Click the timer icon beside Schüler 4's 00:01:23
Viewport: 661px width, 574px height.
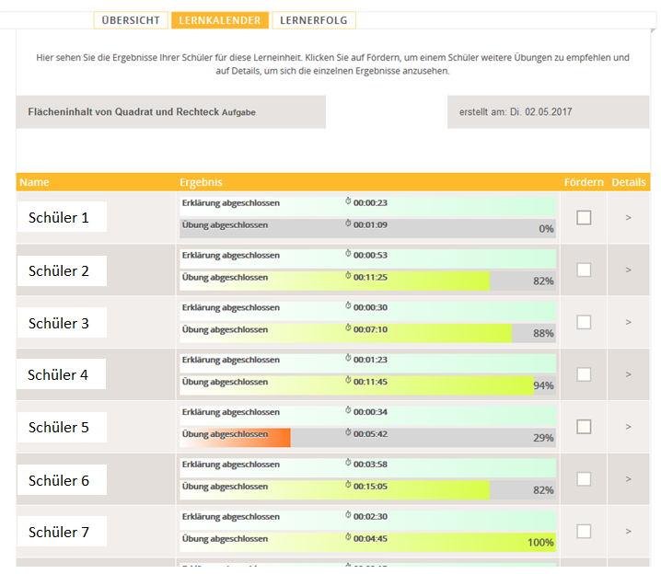349,360
